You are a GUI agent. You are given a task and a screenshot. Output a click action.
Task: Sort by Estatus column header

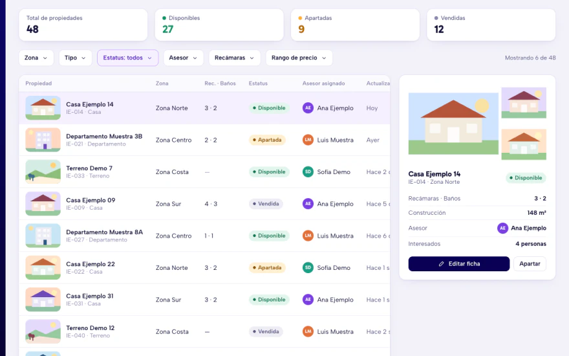[x=258, y=83]
